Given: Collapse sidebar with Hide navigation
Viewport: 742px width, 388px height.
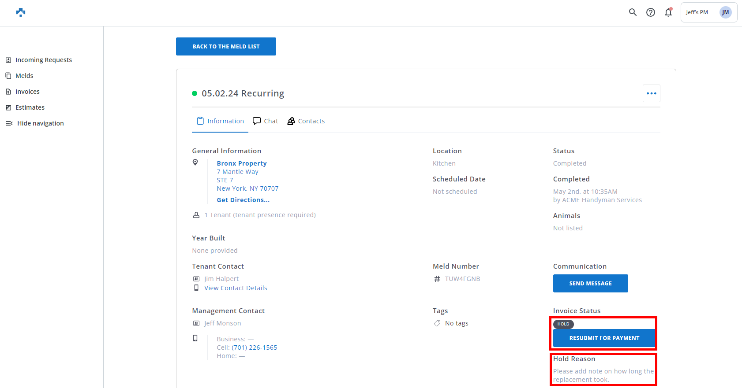Looking at the screenshot, I should tap(40, 123).
